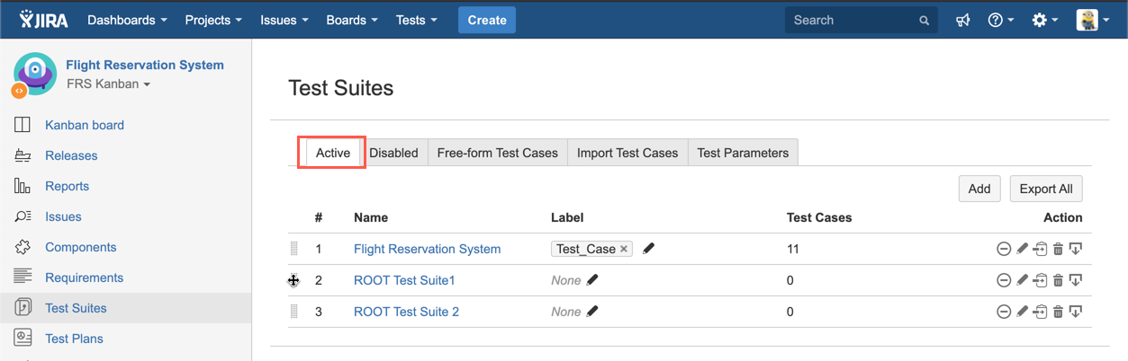Switch to the Disabled tab

tap(393, 153)
